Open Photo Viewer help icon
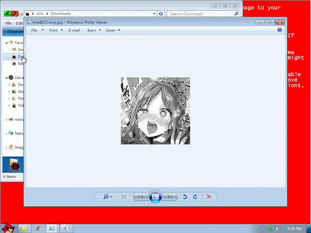The height and width of the screenshot is (233, 311). click(x=279, y=30)
